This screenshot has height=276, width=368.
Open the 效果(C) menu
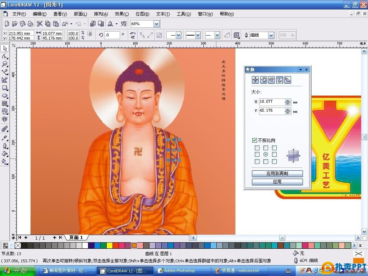121,14
